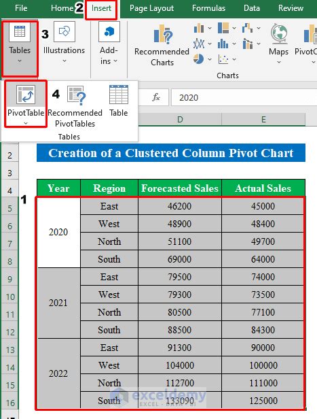Open the File menu
This screenshot has height=419, width=317.
21,8
